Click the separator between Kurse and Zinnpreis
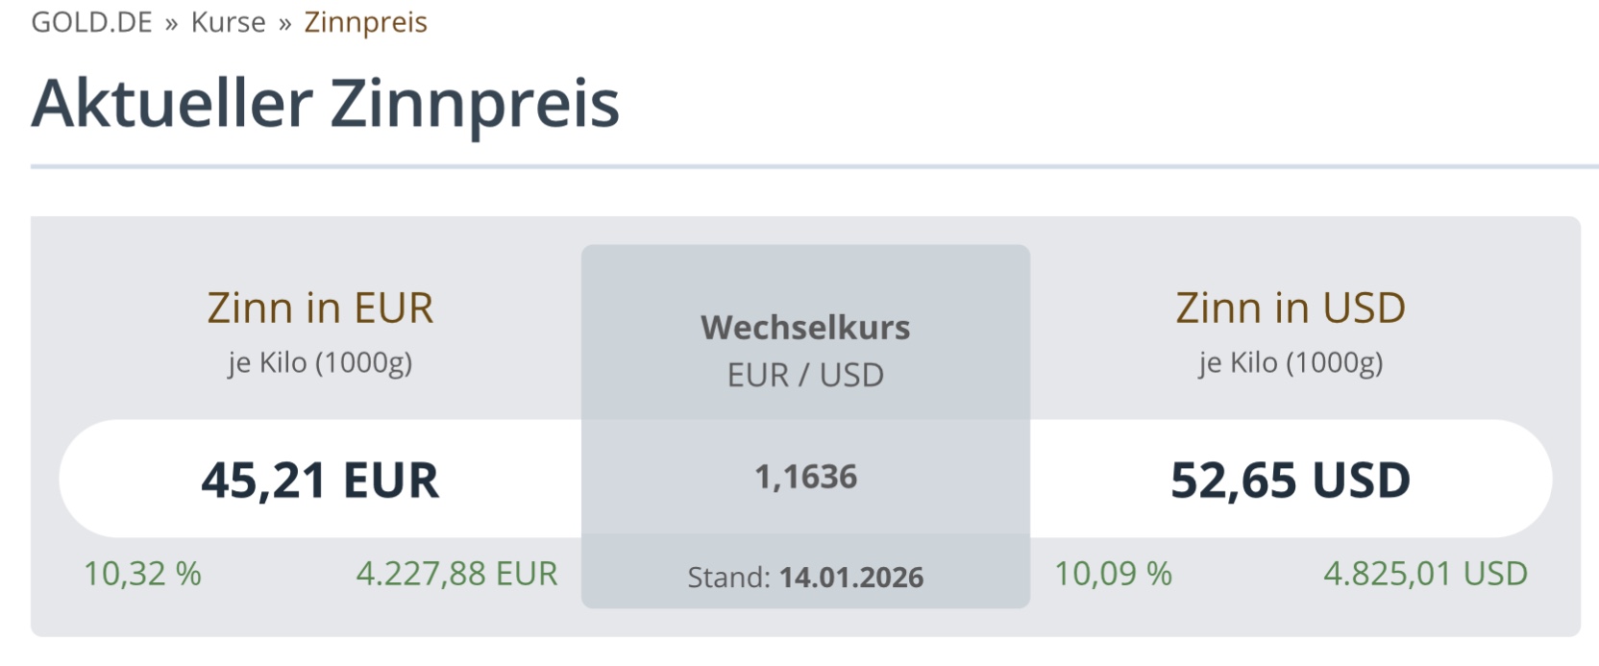This screenshot has height=666, width=1599. coord(284,24)
